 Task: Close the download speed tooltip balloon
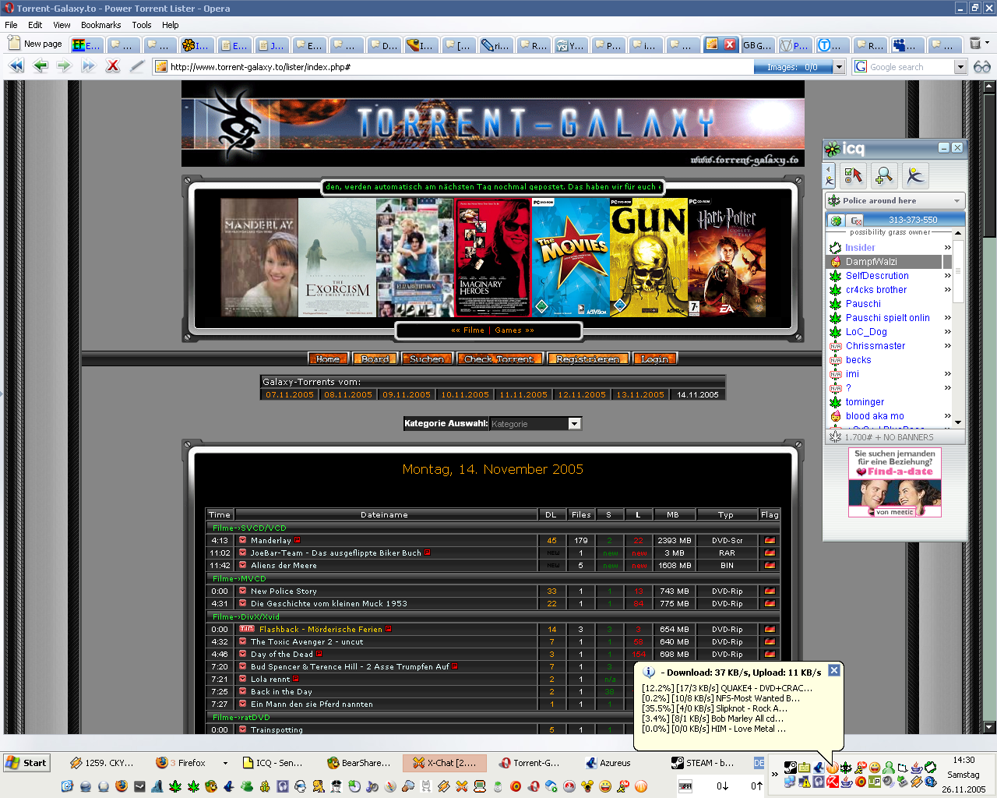coord(834,670)
